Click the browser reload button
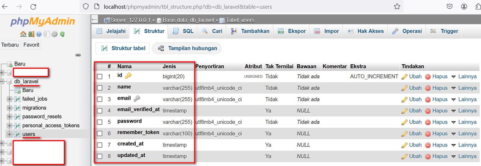 [33, 7]
